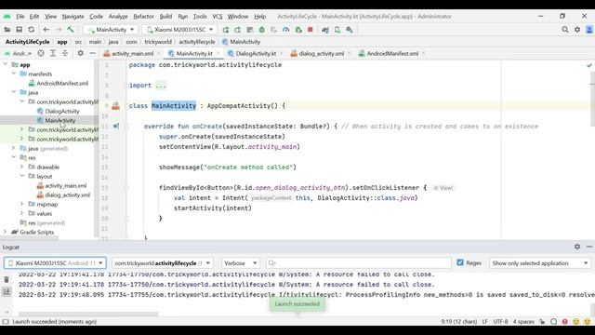Run the app with the rerun icon

(x=225, y=30)
